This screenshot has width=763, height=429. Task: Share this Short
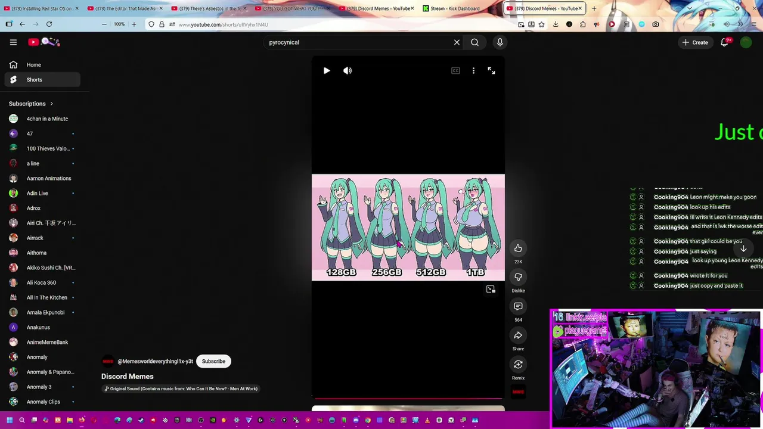point(518,335)
